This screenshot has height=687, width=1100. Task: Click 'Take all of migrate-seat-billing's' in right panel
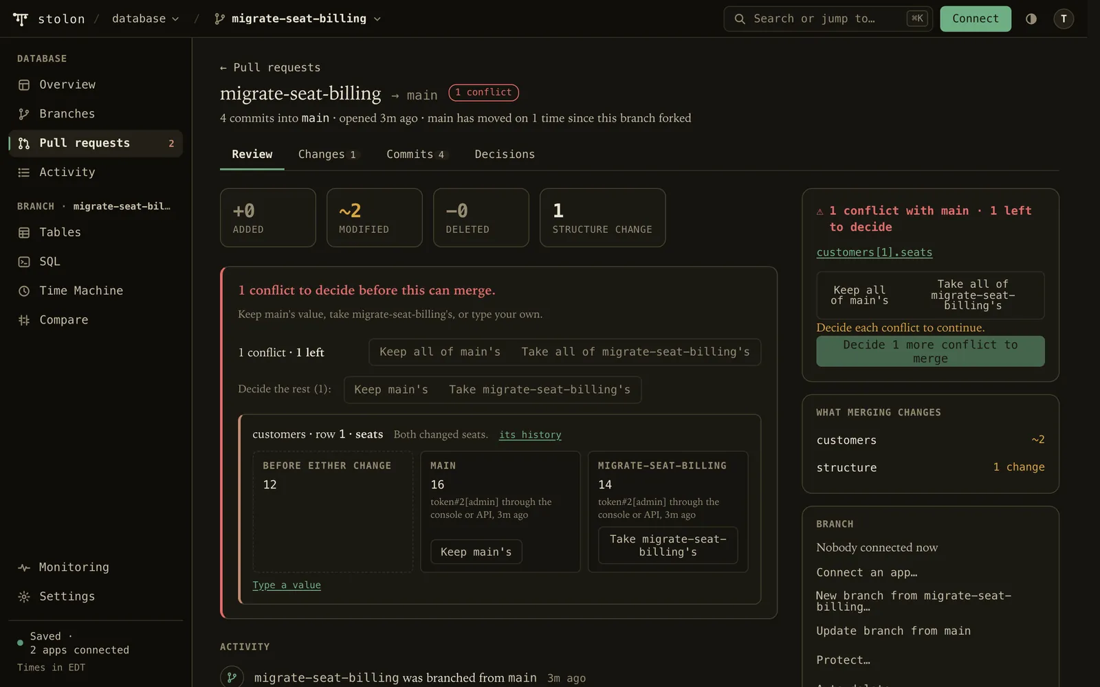click(x=973, y=295)
